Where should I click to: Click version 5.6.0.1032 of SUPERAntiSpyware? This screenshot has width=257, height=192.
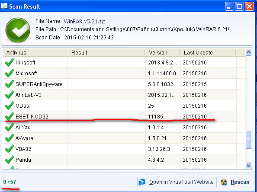(x=161, y=84)
